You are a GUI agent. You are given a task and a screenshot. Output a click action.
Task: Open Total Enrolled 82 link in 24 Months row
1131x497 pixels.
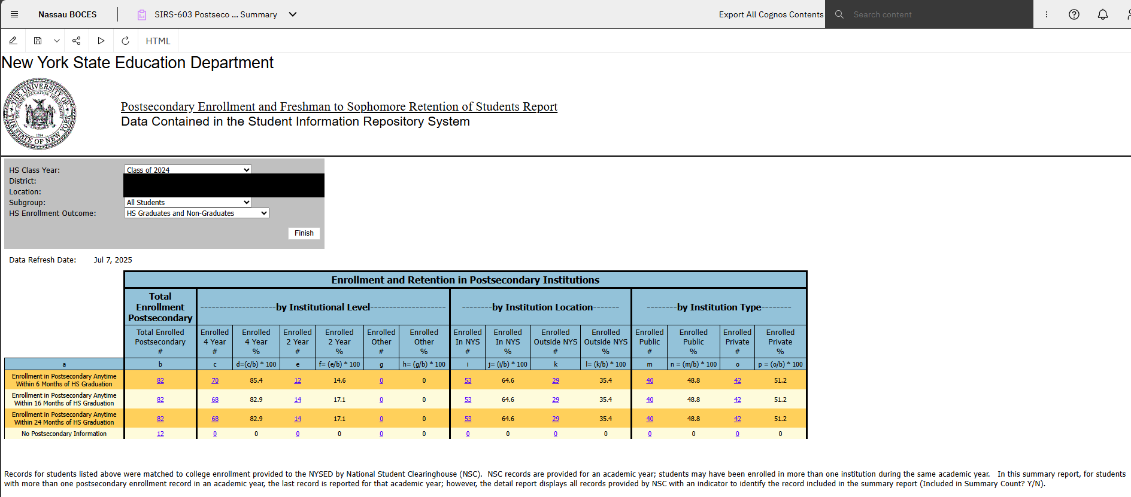point(160,419)
